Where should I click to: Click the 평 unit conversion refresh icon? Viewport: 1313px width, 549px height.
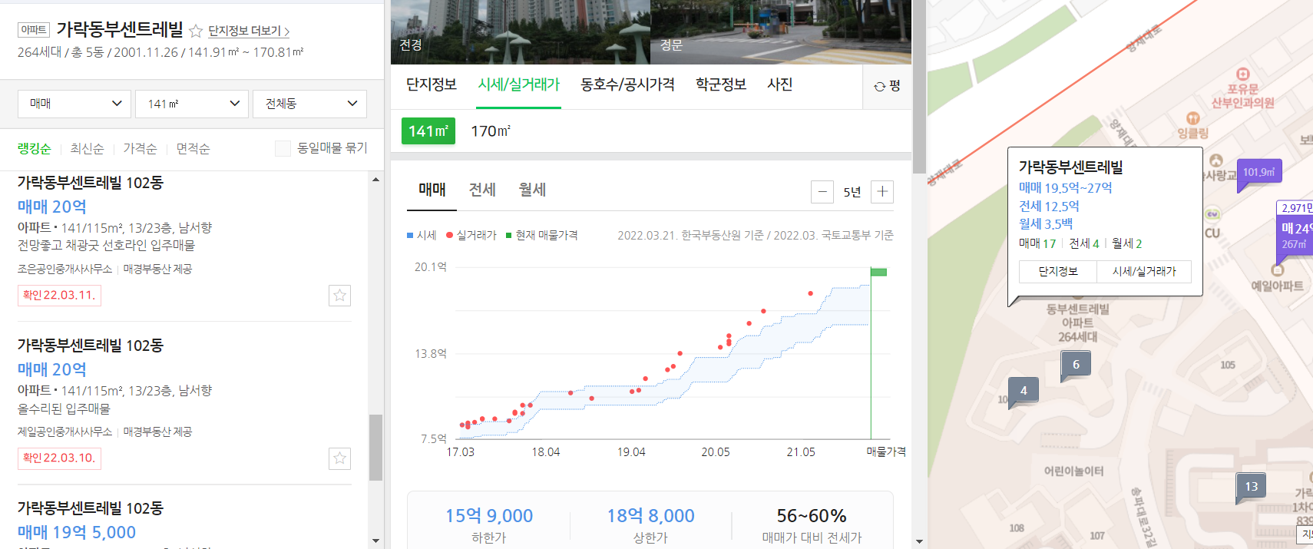(880, 86)
